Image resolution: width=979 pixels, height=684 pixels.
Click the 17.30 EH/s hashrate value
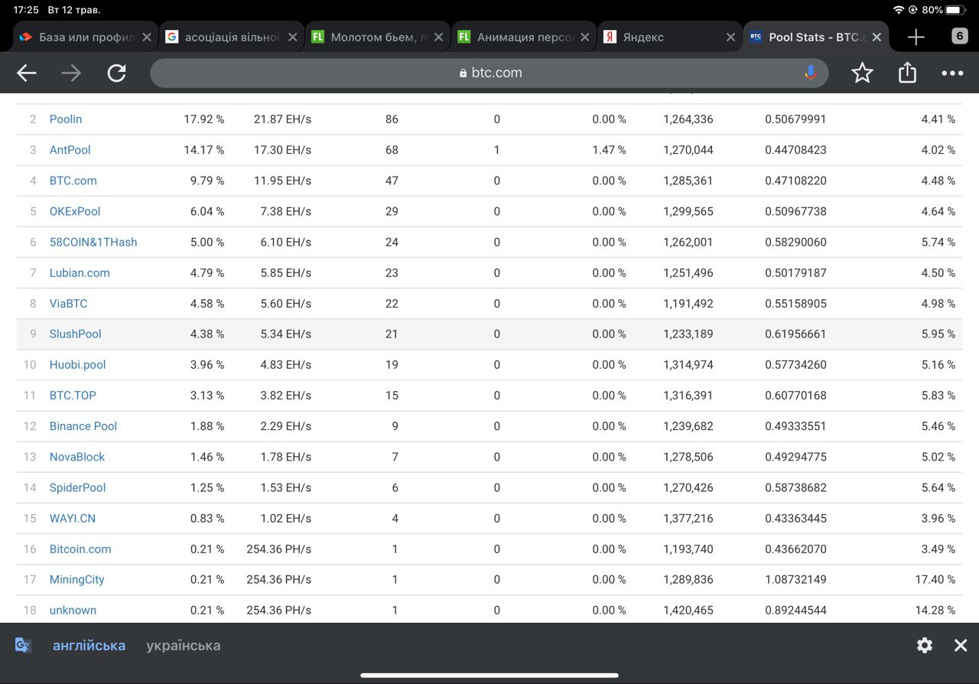click(x=283, y=150)
